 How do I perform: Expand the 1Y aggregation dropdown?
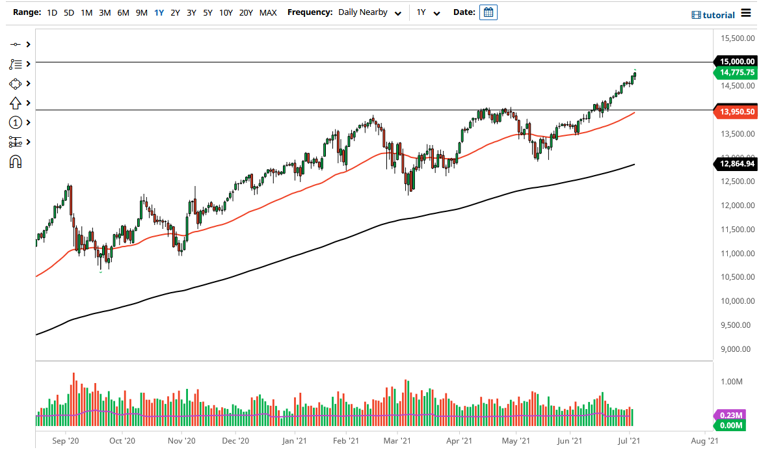coord(426,12)
